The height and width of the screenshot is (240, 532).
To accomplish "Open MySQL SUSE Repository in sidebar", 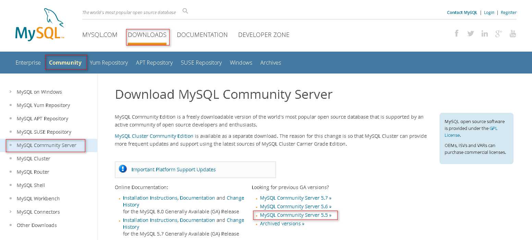I will tap(44, 132).
